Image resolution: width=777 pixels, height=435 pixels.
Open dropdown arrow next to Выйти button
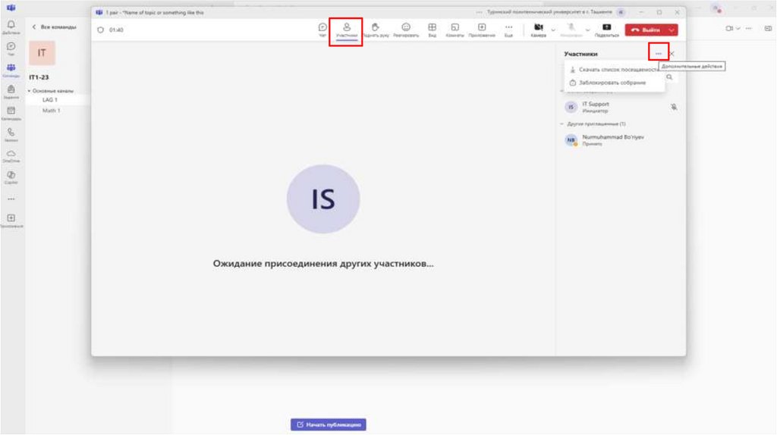pyautogui.click(x=672, y=30)
